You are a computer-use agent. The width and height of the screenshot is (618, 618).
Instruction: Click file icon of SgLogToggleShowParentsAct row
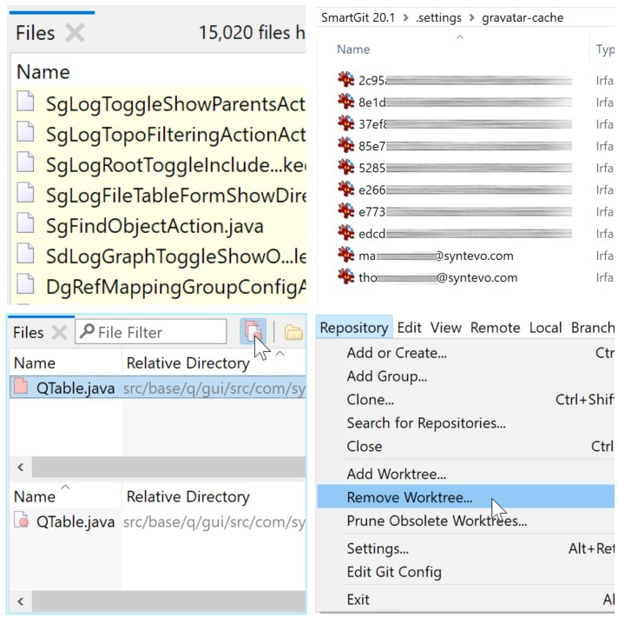tap(25, 101)
